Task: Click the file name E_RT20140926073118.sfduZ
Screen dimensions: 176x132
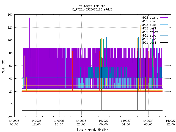Action: [x=92, y=9]
